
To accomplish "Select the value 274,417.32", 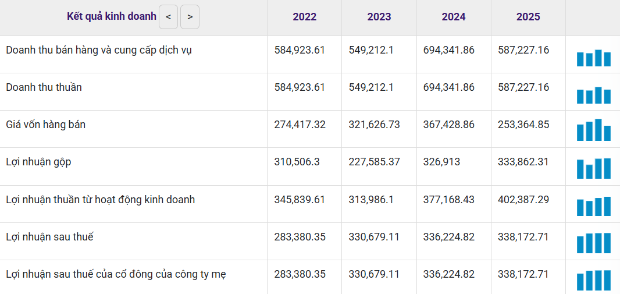I will pos(300,125).
